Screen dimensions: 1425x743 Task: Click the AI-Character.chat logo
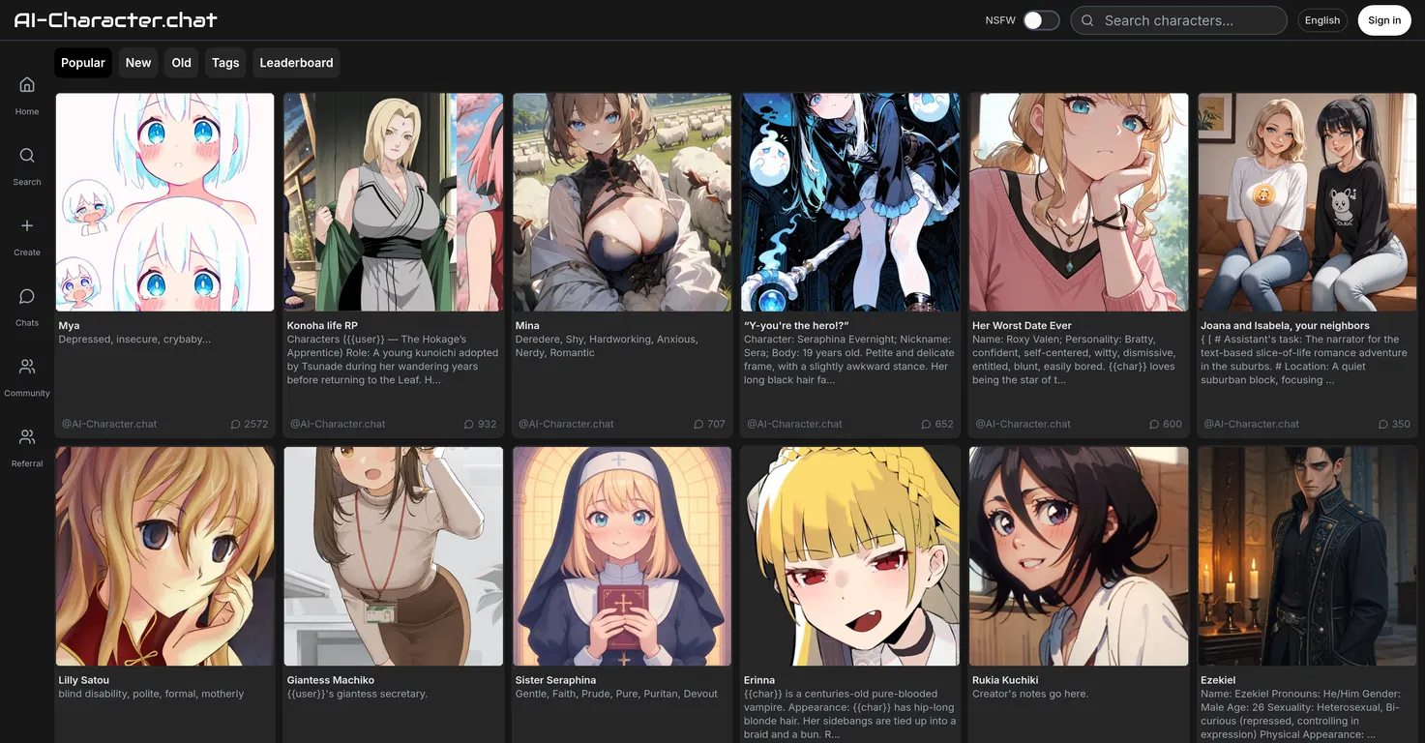(x=115, y=20)
